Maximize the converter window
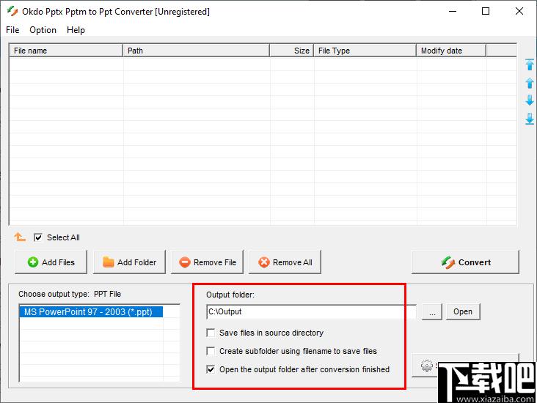The image size is (537, 403). (x=486, y=11)
